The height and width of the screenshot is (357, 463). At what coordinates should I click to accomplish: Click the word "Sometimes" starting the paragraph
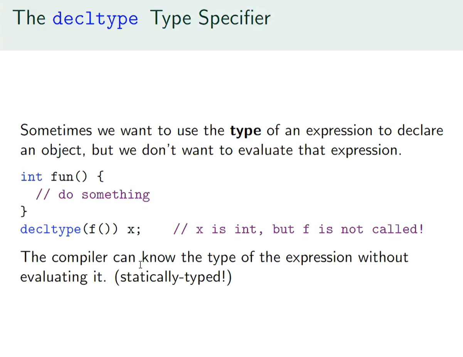pyautogui.click(x=56, y=131)
